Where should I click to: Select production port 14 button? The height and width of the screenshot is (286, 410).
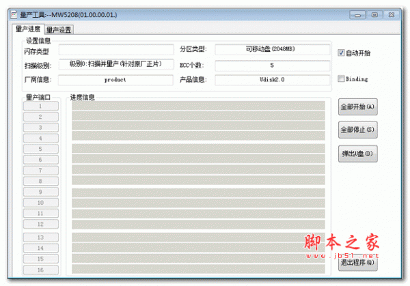coord(41,248)
